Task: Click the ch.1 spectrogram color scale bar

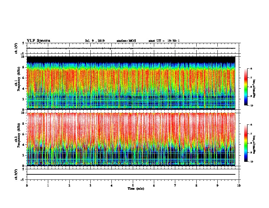Action: coord(246,87)
